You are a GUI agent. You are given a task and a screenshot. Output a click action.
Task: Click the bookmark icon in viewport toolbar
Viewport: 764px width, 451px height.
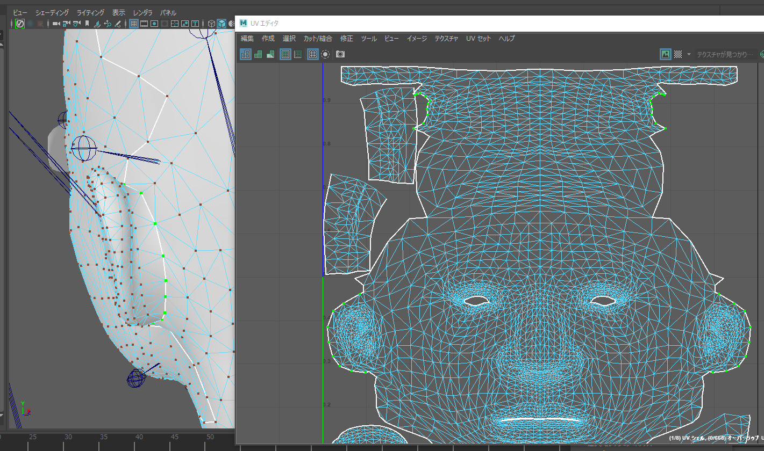pos(87,24)
